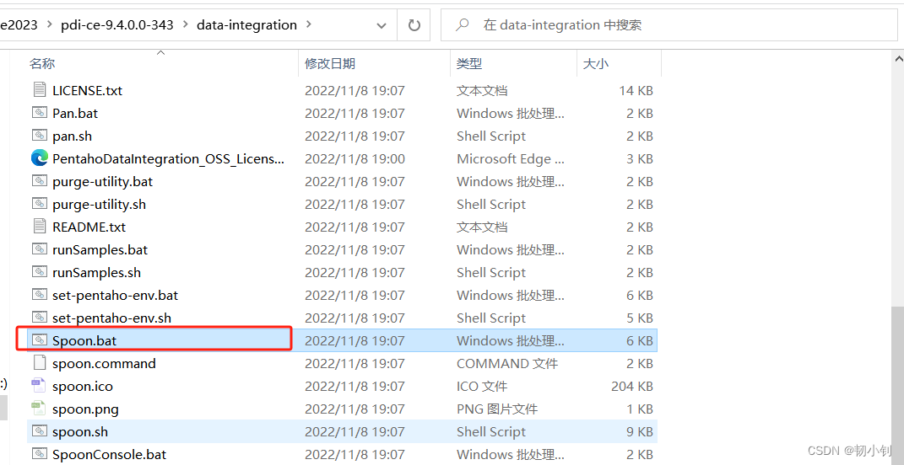Click the Spoon.bat file icon
Image resolution: width=904 pixels, height=465 pixels.
[x=39, y=340]
